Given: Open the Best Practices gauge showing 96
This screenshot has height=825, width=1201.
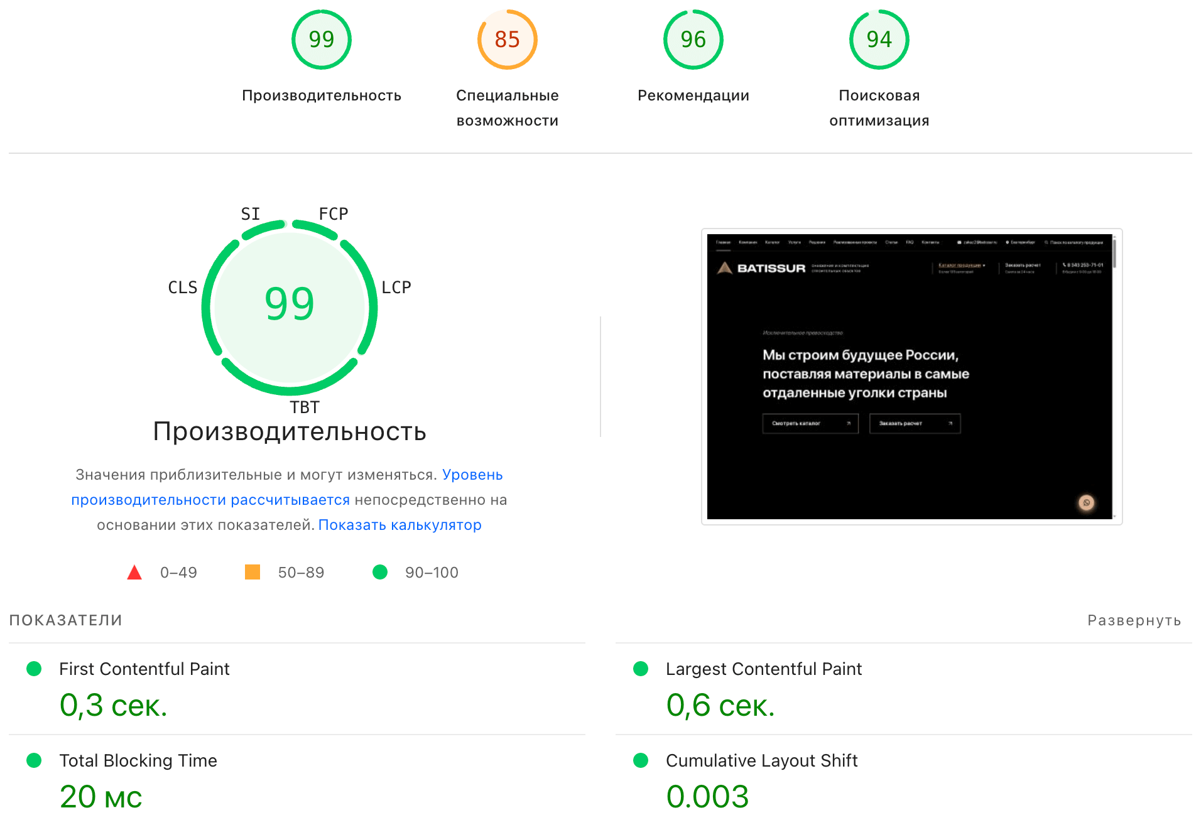Looking at the screenshot, I should (693, 40).
